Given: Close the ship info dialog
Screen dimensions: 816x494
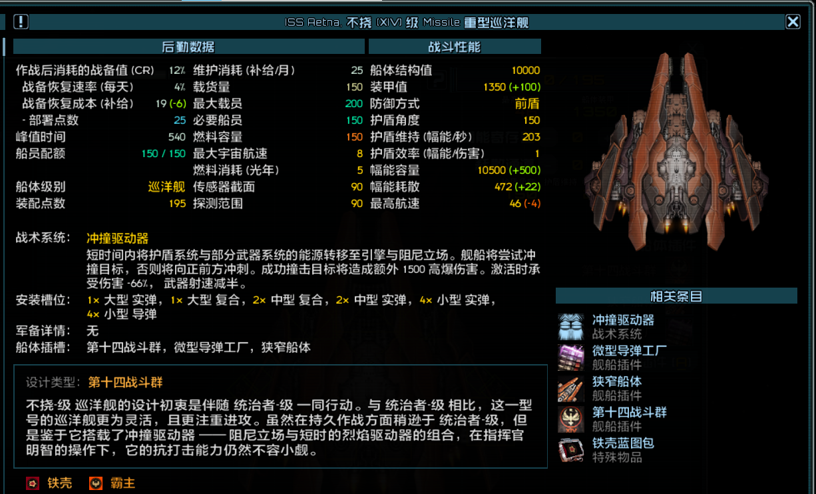Looking at the screenshot, I should click(x=793, y=22).
